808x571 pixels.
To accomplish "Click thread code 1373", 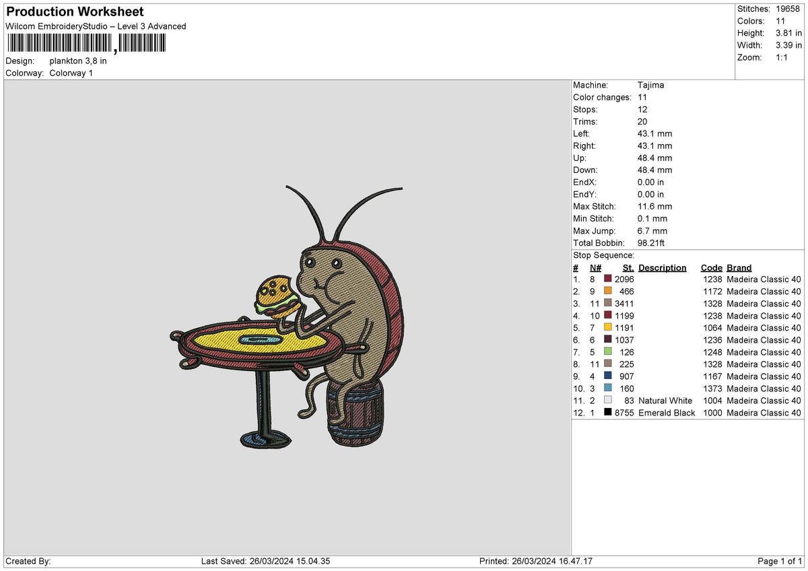I will [712, 388].
